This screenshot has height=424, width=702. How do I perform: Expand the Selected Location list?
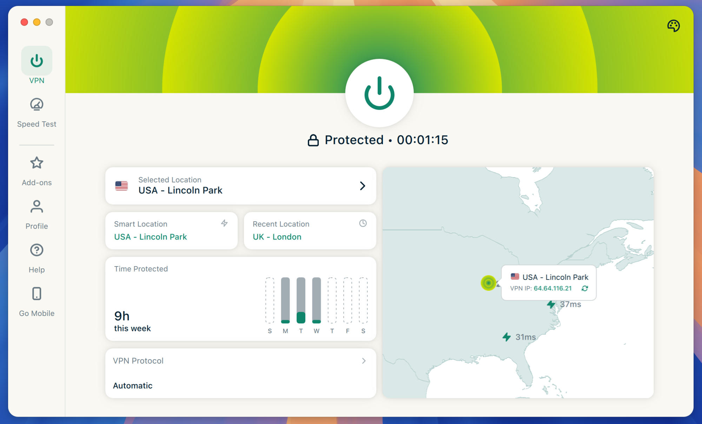pos(363,186)
